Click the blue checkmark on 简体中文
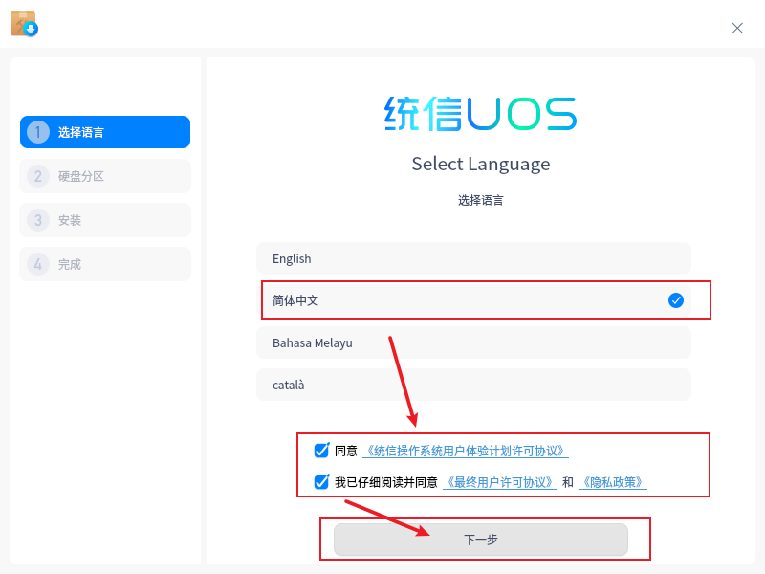This screenshot has width=765, height=574. tap(676, 300)
